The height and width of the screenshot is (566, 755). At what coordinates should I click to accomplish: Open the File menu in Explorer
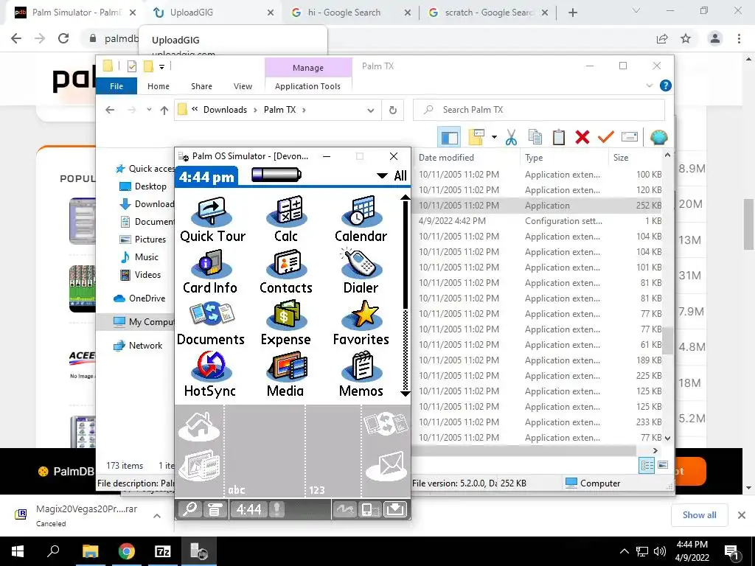(116, 86)
